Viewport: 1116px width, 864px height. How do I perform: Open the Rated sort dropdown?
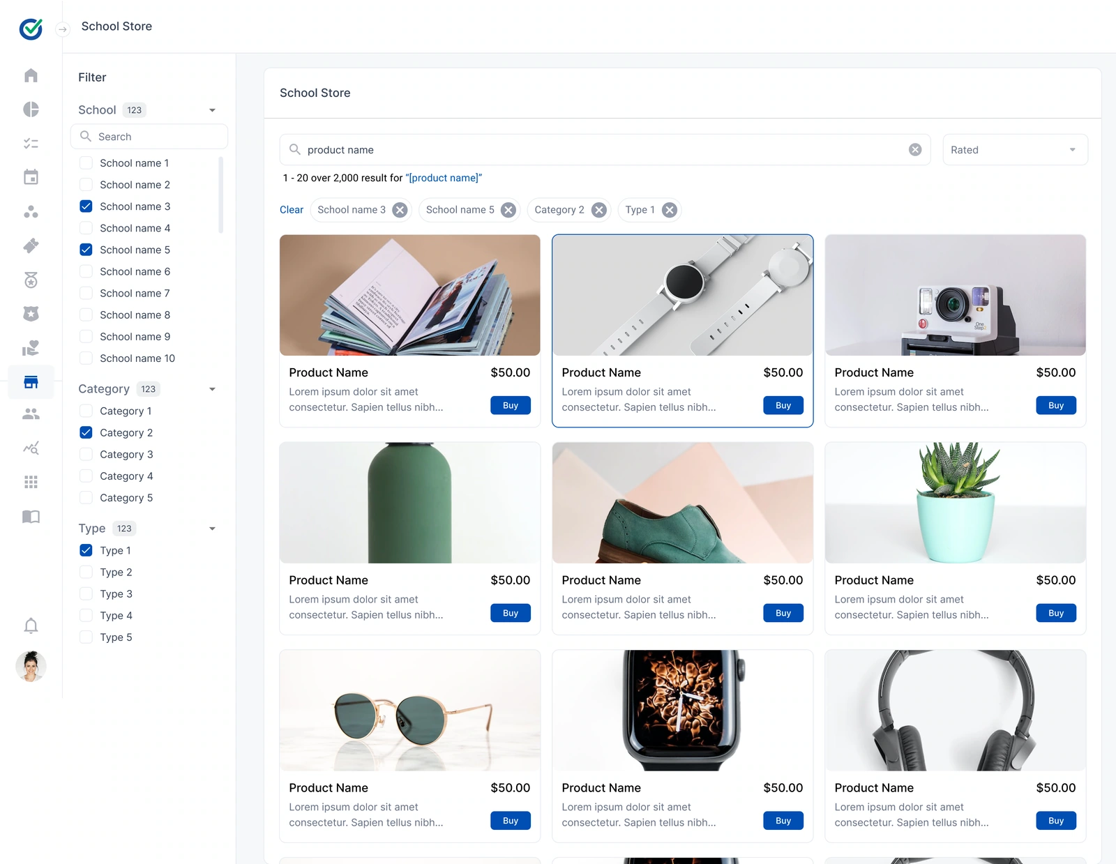pos(1015,150)
